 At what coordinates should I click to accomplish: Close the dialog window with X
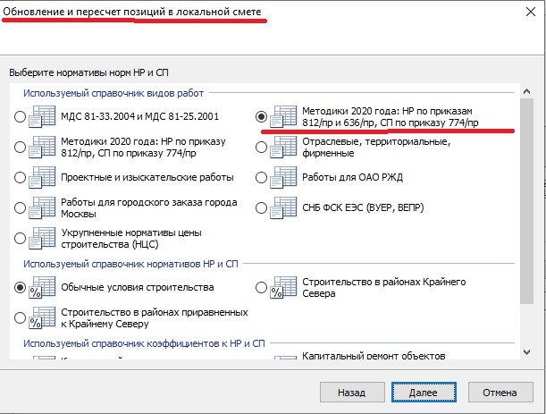click(x=524, y=15)
